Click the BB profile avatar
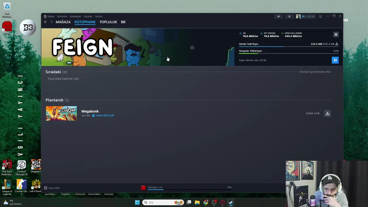Image resolution: width=368 pixels, height=207 pixels. click(298, 16)
